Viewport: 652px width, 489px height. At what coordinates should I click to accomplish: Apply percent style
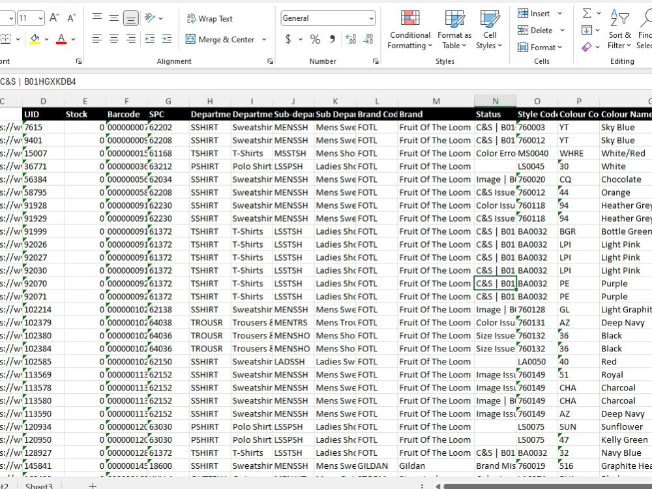(315, 40)
